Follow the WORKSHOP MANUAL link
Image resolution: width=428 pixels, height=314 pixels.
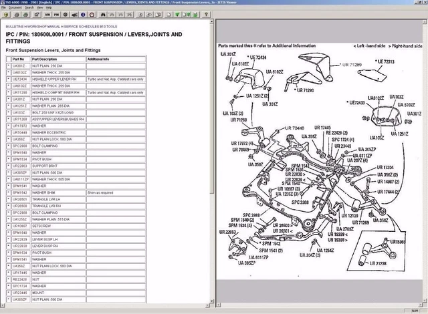(x=44, y=27)
